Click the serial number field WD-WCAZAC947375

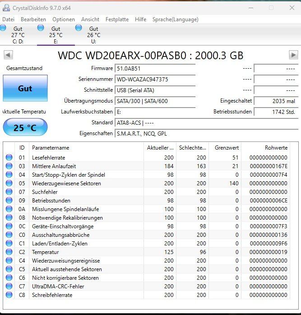tap(155, 80)
